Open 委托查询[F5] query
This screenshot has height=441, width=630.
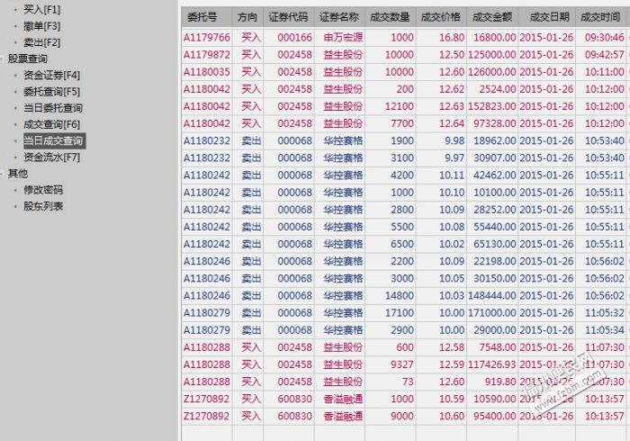pos(51,92)
